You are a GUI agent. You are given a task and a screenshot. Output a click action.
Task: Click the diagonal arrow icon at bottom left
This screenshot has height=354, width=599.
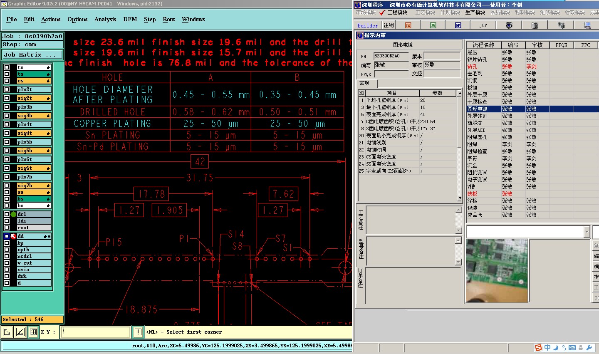[7, 332]
